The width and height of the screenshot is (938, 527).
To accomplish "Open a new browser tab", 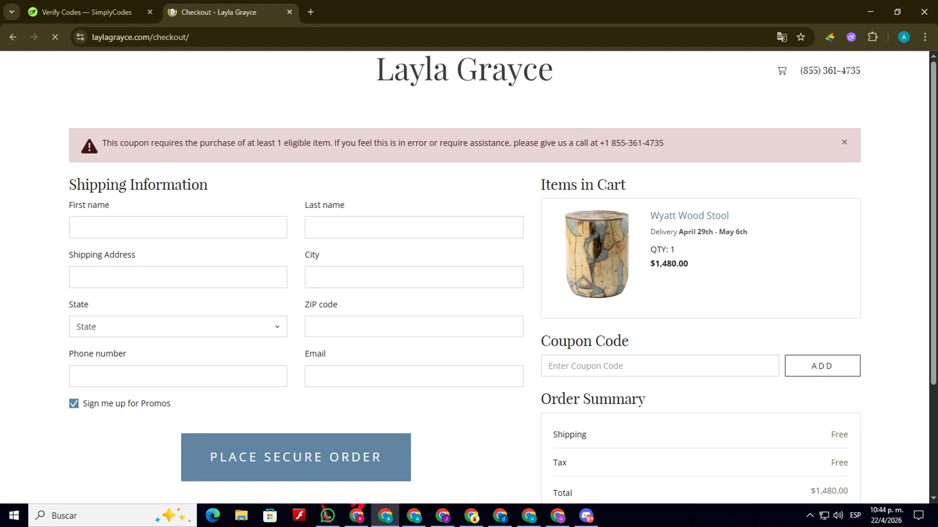I will (311, 12).
